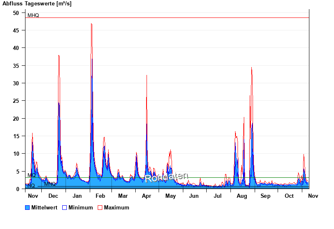This screenshot has width=334, height=229.
Task: Click the Minimum legend text
Action: point(81,207)
